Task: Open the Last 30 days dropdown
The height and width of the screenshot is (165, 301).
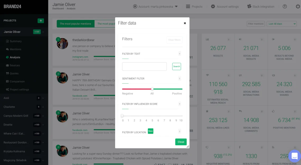Action: point(282,24)
